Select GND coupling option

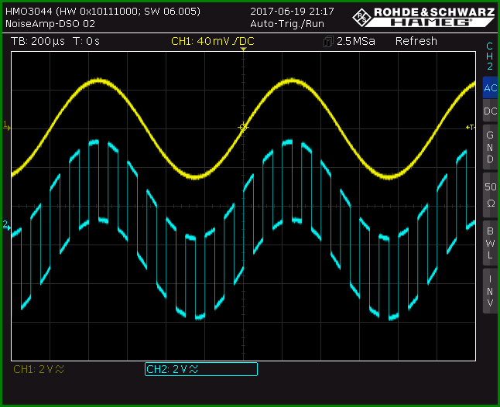pyautogui.click(x=490, y=147)
